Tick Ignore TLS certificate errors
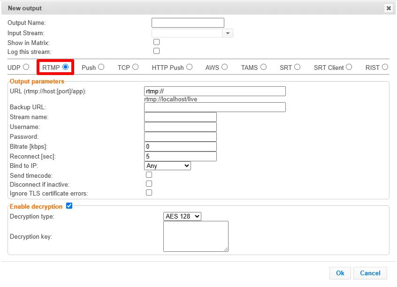The width and height of the screenshot is (397, 287). pyautogui.click(x=149, y=193)
